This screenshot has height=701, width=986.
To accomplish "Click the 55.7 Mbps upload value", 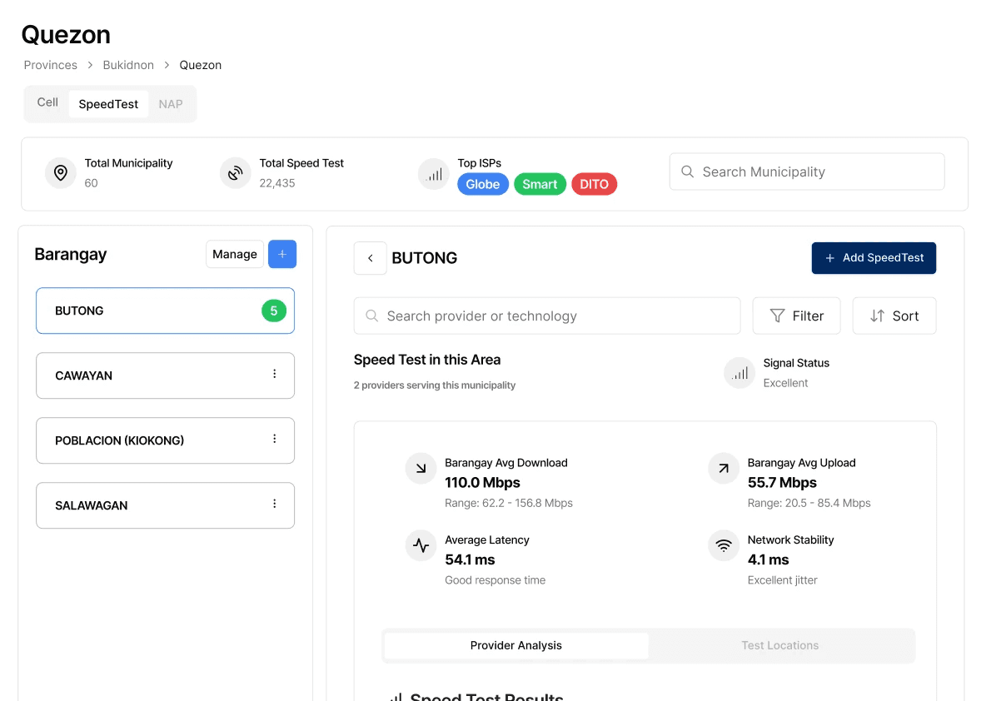I will [782, 483].
